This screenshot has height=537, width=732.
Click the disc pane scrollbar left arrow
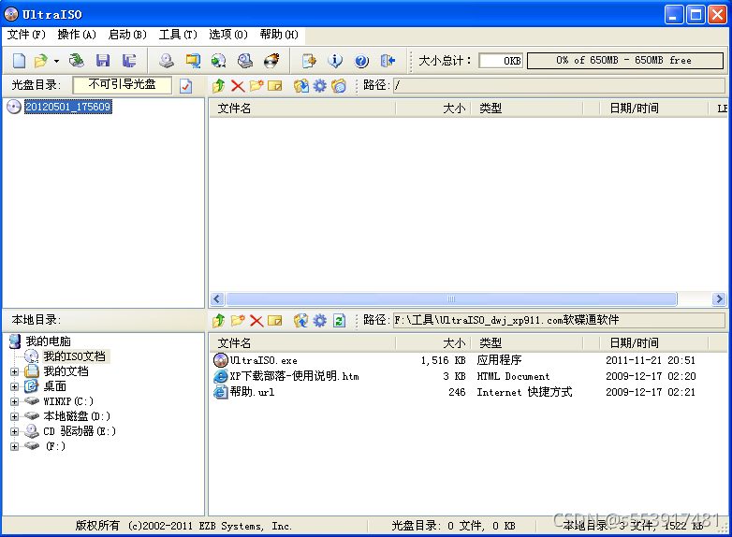pos(217,298)
